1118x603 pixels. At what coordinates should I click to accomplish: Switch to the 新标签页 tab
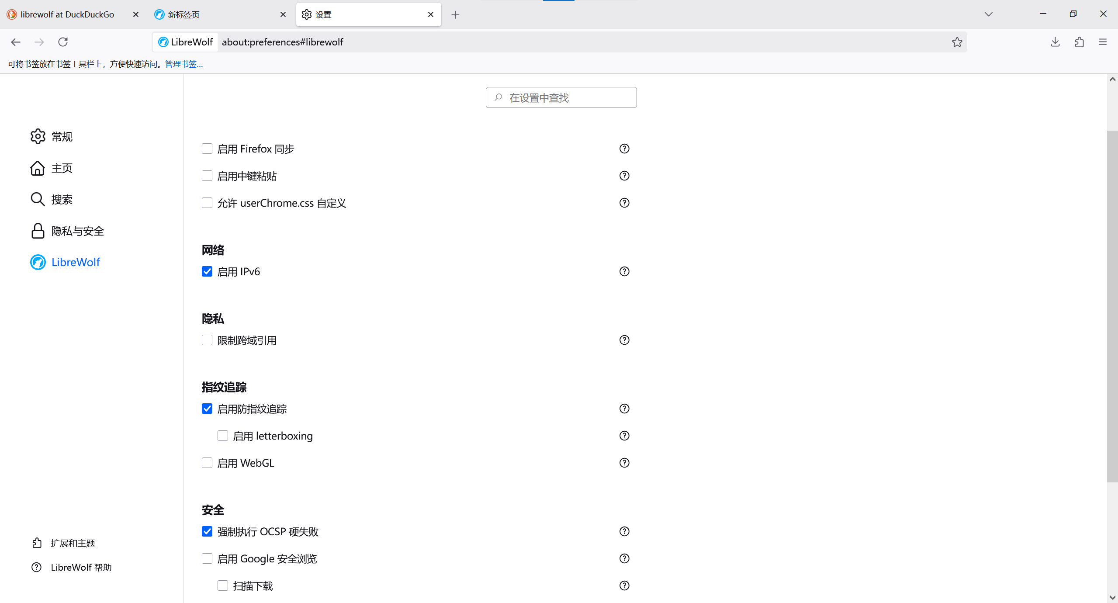pos(214,14)
